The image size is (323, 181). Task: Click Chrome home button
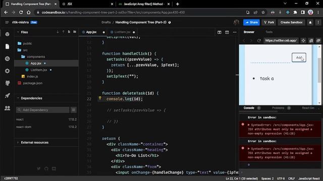(x=28, y=12)
